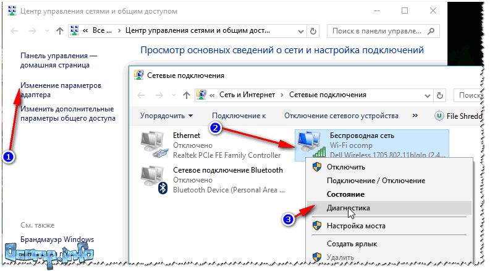
Task: Click 'Отключение сетевого устройства' toolbar command
Action: (x=341, y=116)
